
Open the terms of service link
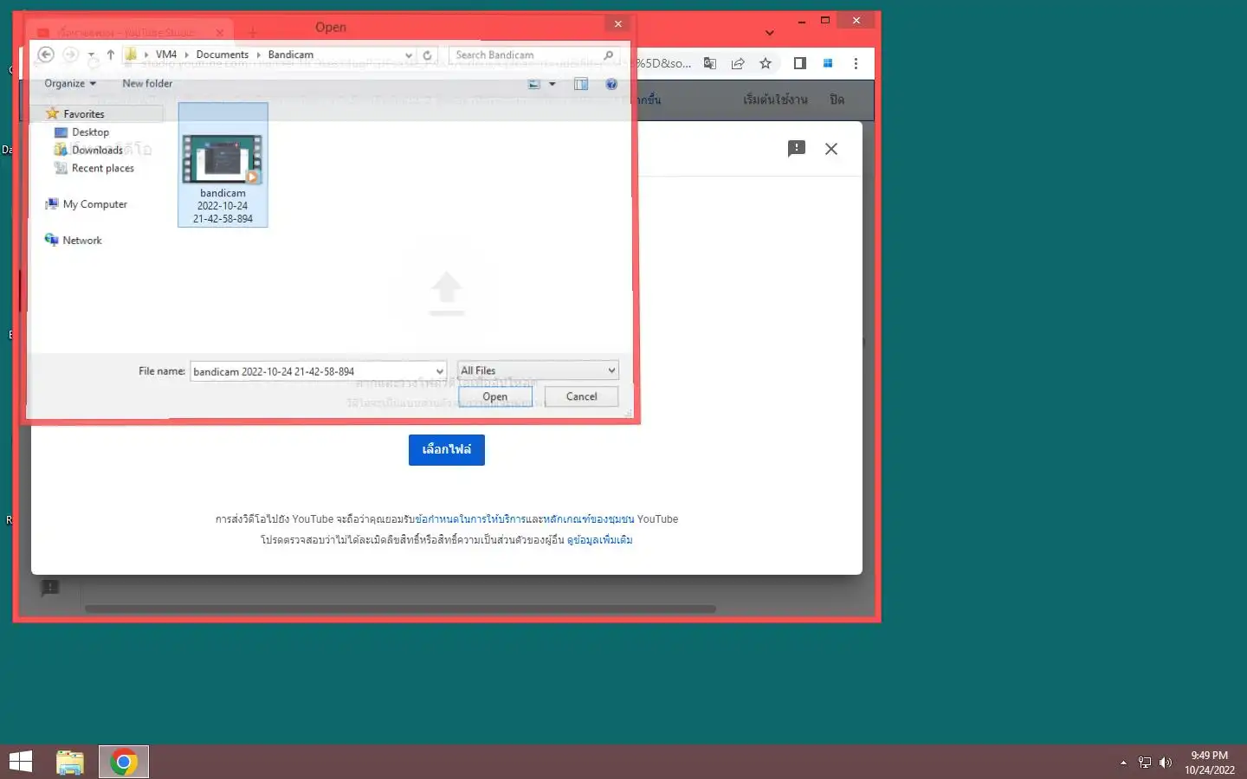pyautogui.click(x=470, y=519)
